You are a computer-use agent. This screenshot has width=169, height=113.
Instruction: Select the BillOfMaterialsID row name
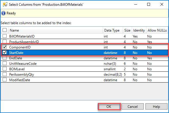tap(22, 36)
